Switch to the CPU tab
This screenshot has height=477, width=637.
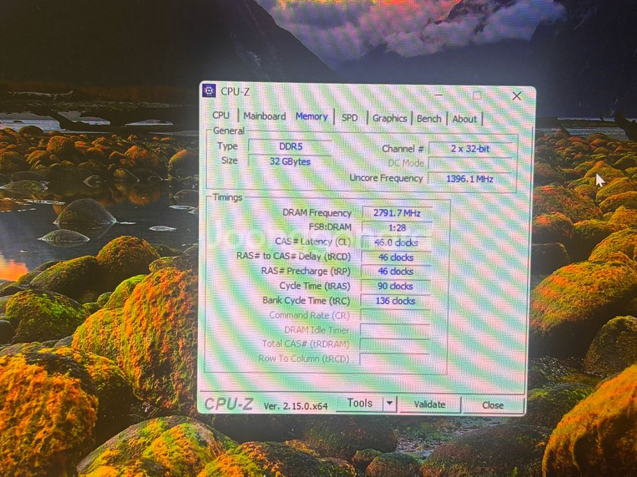click(221, 115)
